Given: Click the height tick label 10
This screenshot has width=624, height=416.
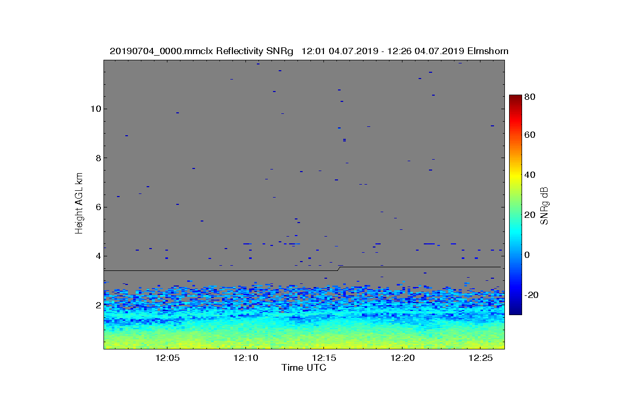Looking at the screenshot, I should 95,109.
